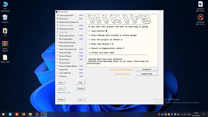Enable the Tree Mod checkbox
The width and height of the screenshot is (208, 117).
[58, 76]
